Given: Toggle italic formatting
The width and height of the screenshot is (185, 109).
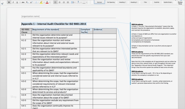Looking at the screenshot, I should (x=13, y=2).
